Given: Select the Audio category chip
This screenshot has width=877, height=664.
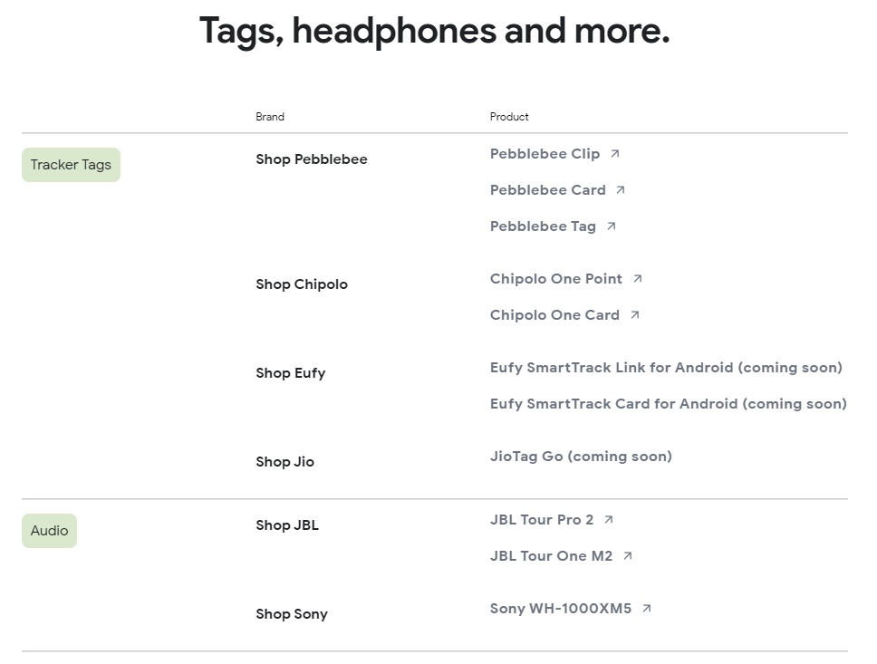Looking at the screenshot, I should (x=49, y=531).
